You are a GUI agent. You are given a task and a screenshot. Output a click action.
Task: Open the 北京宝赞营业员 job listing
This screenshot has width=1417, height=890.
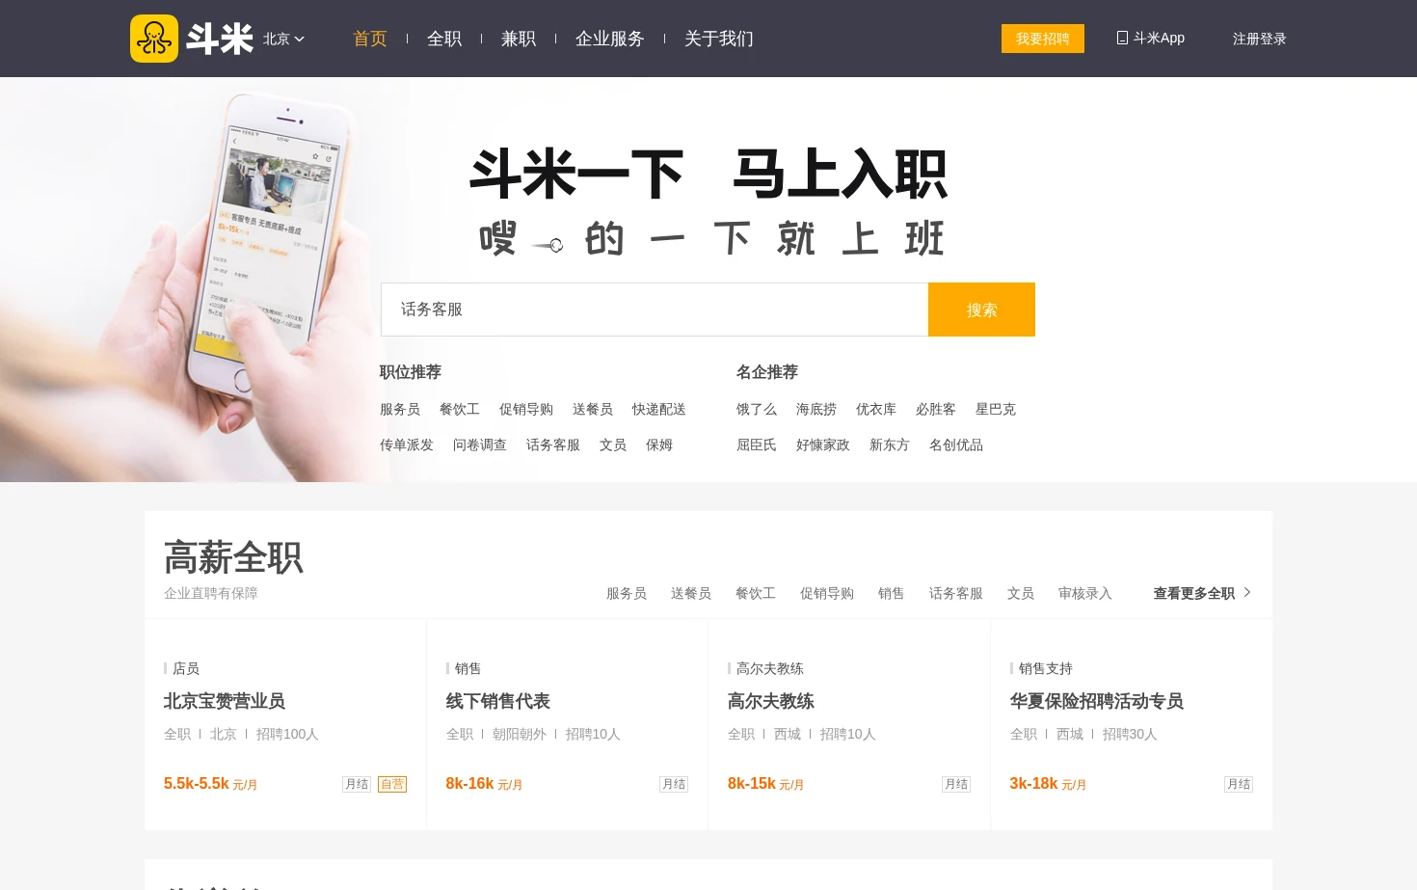pyautogui.click(x=225, y=701)
